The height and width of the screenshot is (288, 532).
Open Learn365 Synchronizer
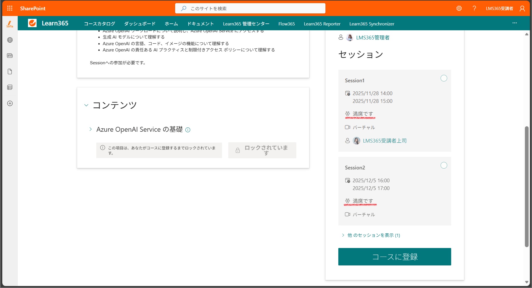[372, 24]
